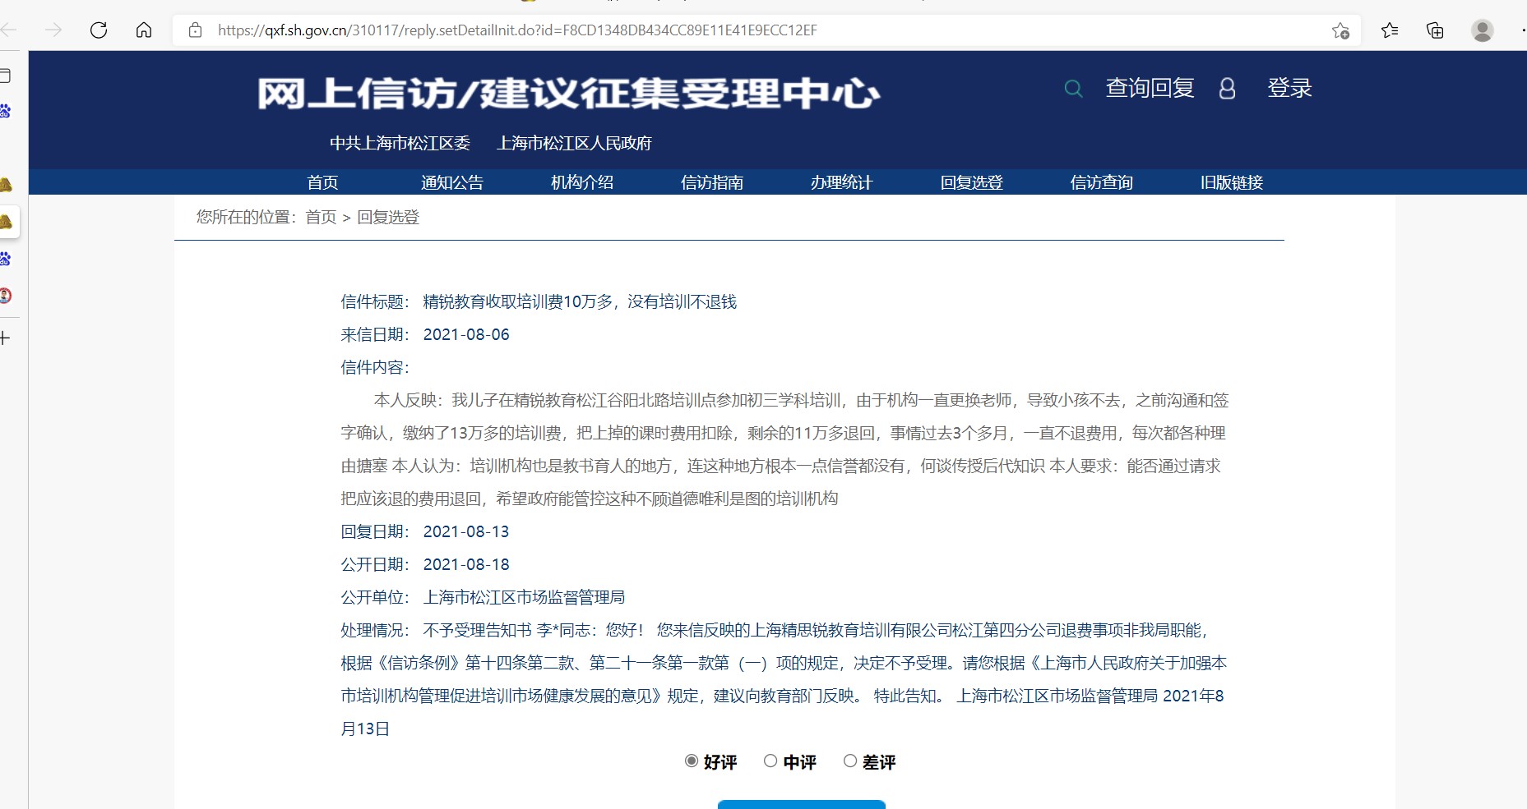
Task: Click the 查询回复 link in header
Action: click(1150, 88)
